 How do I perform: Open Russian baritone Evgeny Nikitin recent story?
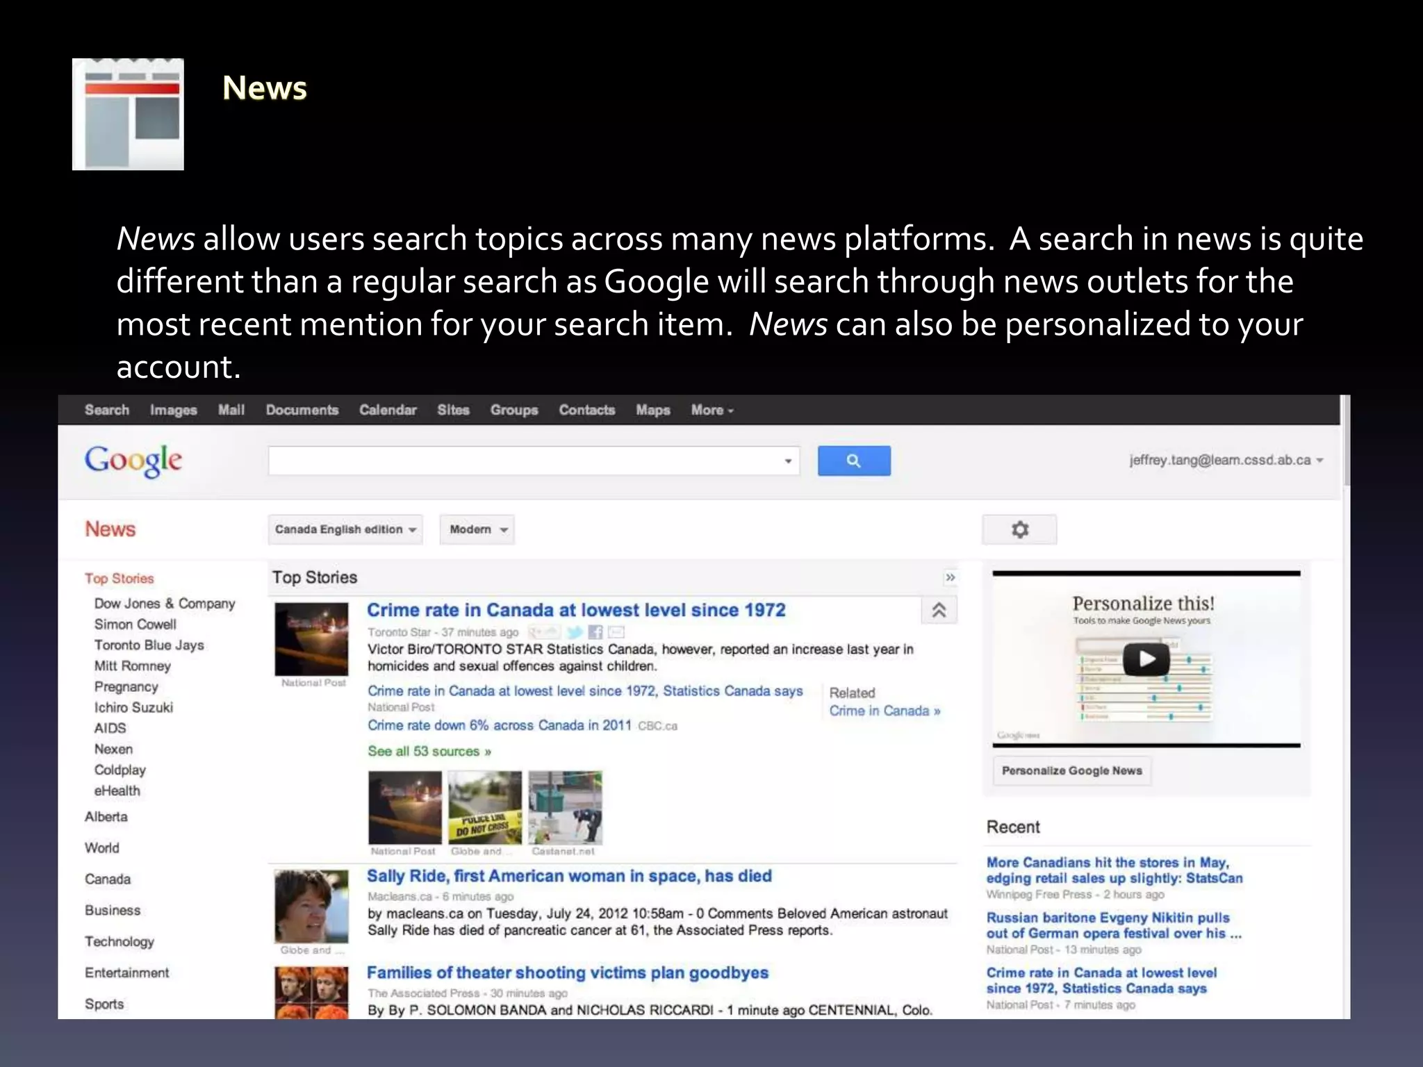pyautogui.click(x=1114, y=925)
